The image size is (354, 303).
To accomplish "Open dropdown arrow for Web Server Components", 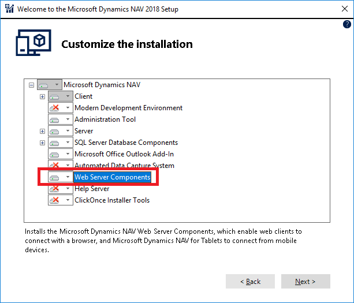I will pyautogui.click(x=68, y=177).
